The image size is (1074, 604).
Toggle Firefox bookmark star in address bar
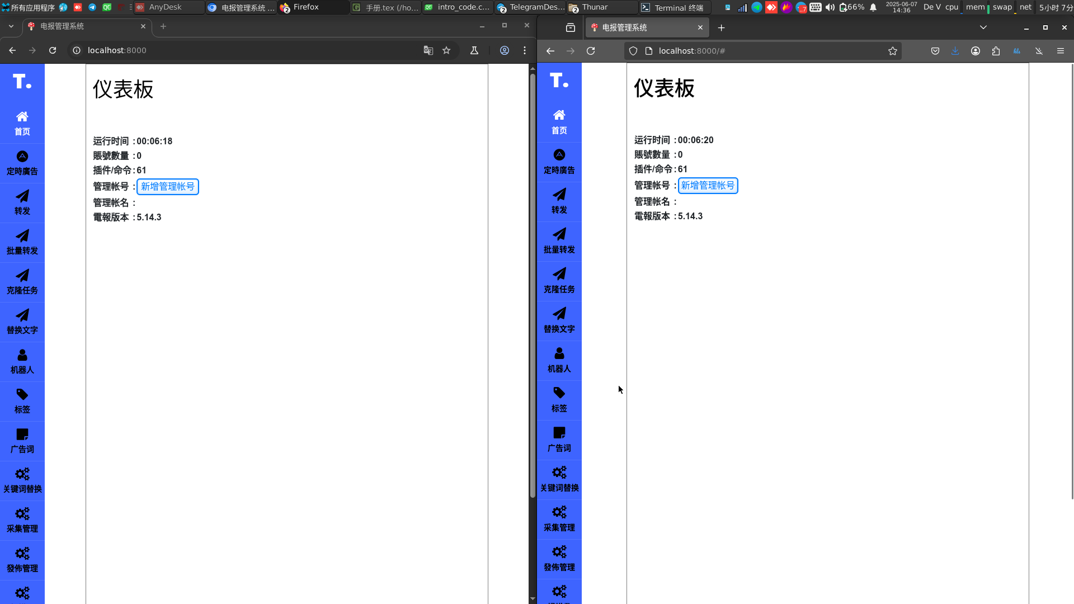[893, 51]
